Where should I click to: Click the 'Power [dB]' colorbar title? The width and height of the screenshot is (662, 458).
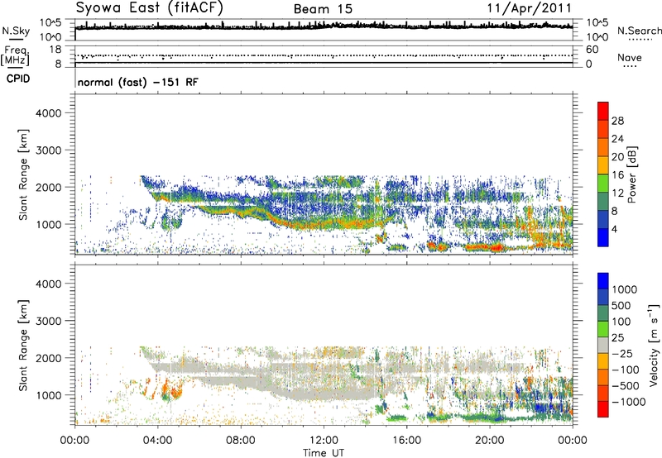(632, 174)
